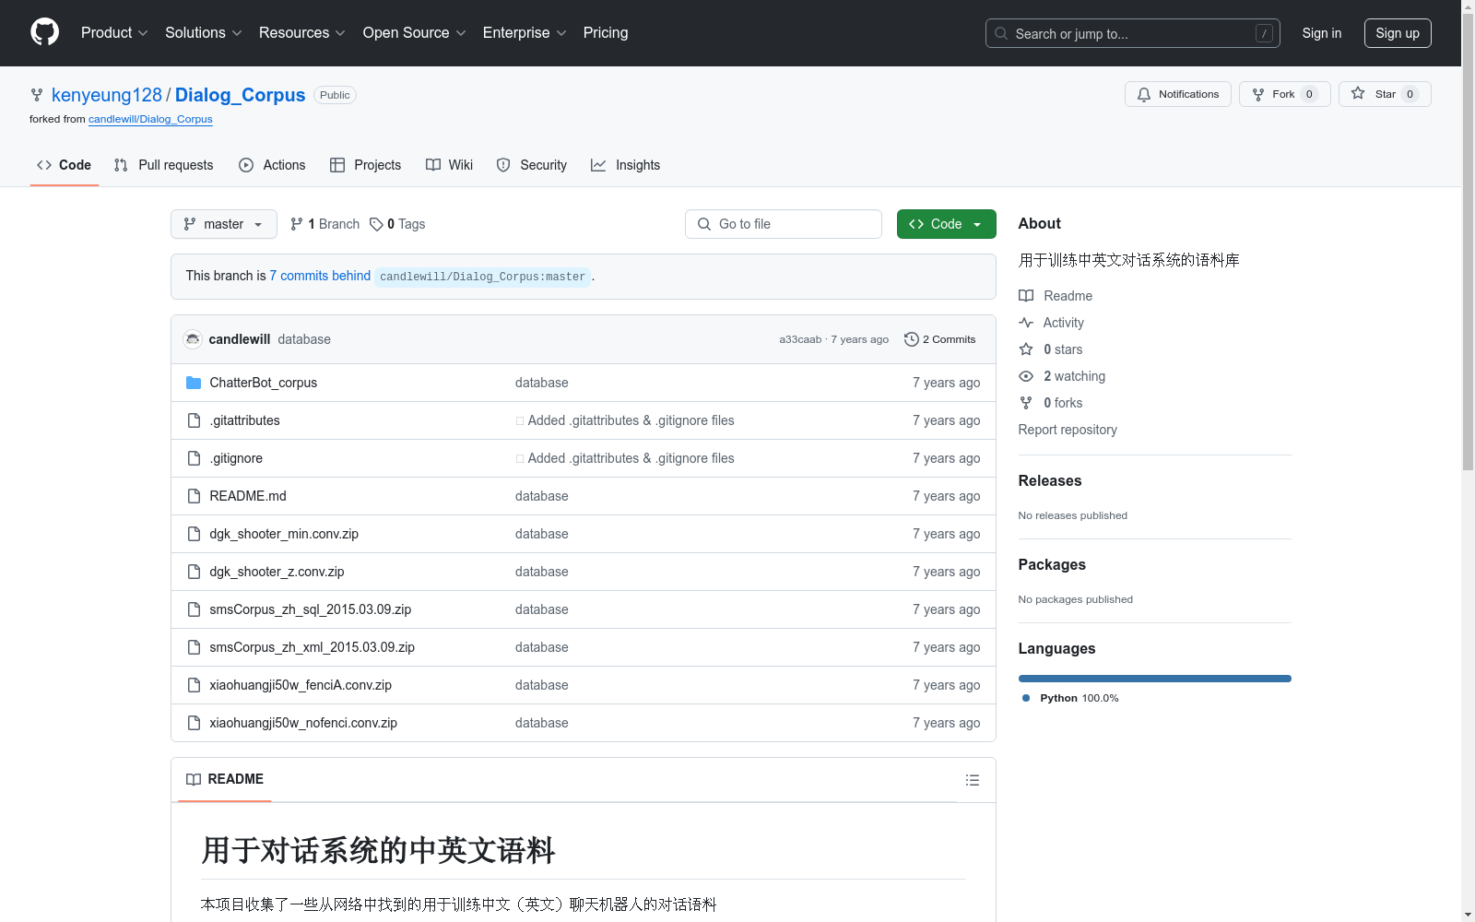Open the GitHub homepage logo
Viewport: 1475px width, 922px height.
[x=44, y=32]
